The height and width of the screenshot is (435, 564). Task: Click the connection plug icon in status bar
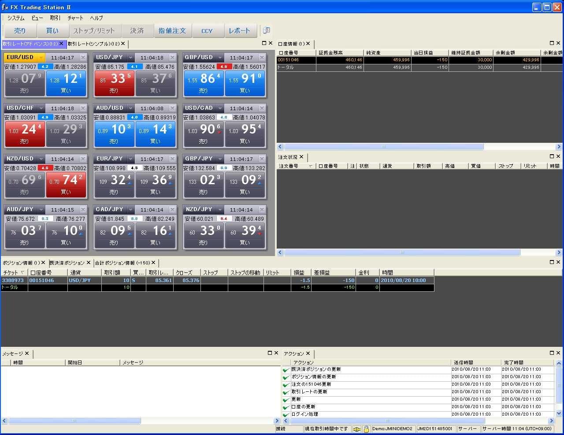tap(356, 429)
